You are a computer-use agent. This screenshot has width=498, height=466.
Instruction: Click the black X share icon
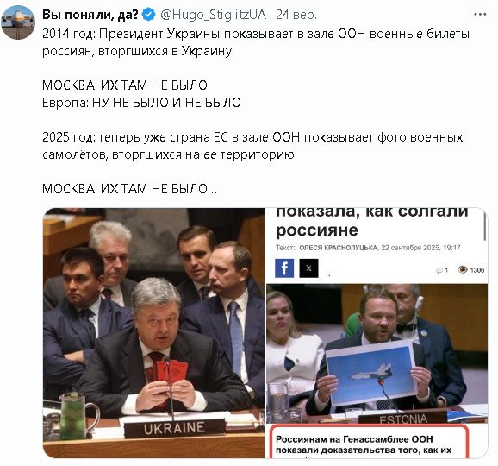pos(308,268)
